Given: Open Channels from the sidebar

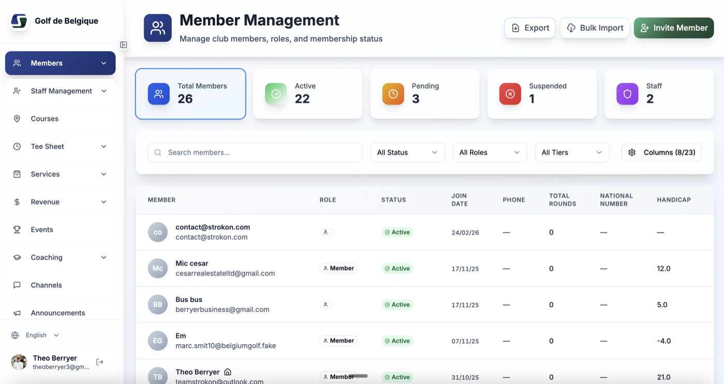Looking at the screenshot, I should [x=61, y=285].
